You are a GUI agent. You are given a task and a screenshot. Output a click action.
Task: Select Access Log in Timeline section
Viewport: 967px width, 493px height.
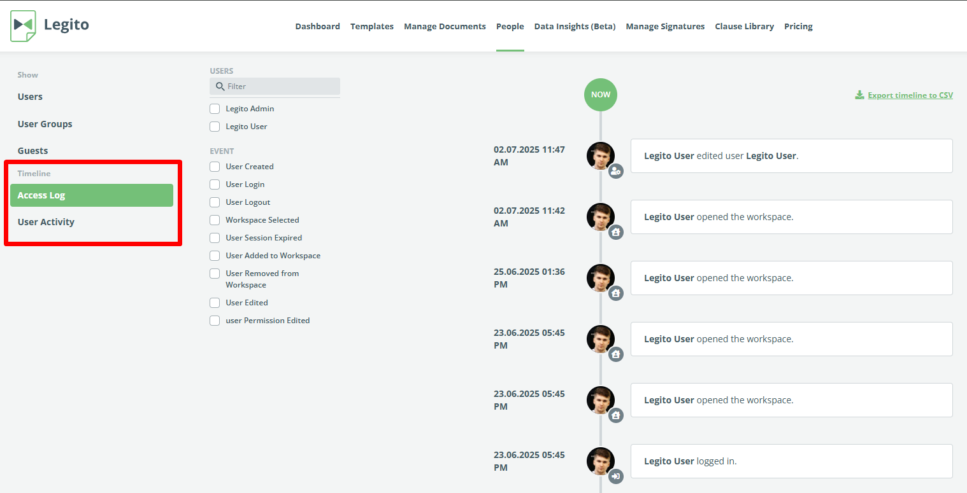[92, 195]
